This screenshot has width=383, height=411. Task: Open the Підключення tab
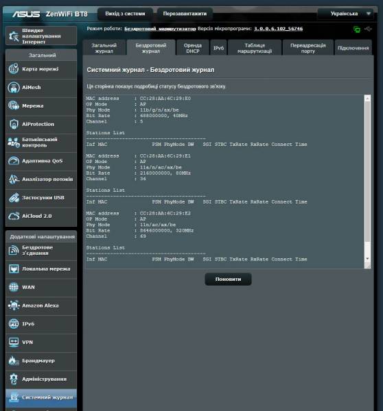coord(353,48)
